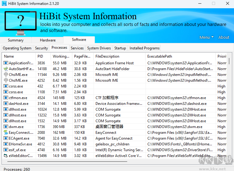Click the D:\Program Files\HideFolder path cell
The image size is (234, 171).
(x=180, y=69)
